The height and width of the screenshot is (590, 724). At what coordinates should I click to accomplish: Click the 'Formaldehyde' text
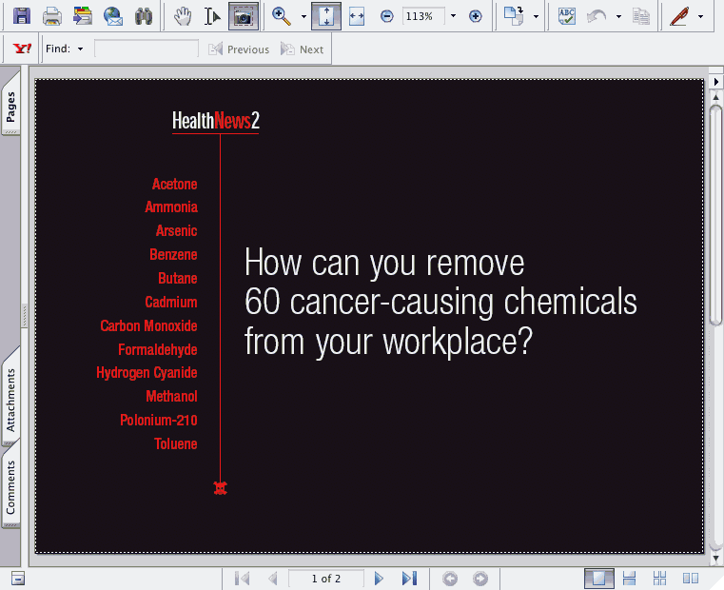point(157,350)
